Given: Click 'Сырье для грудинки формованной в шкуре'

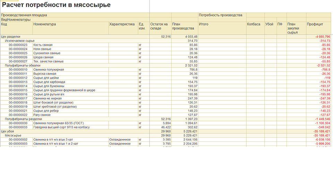Looking at the screenshot, I should pos(70,90).
